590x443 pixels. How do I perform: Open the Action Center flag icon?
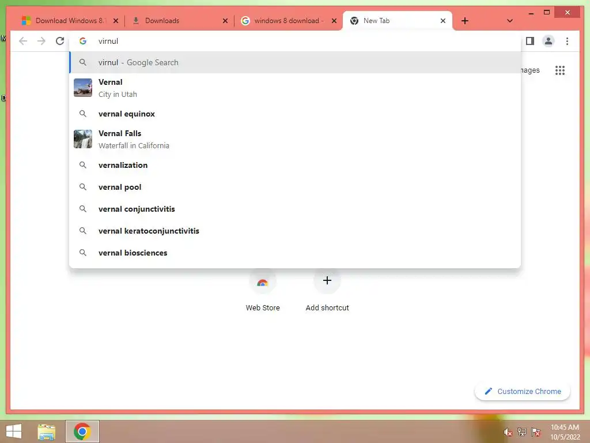coord(536,431)
